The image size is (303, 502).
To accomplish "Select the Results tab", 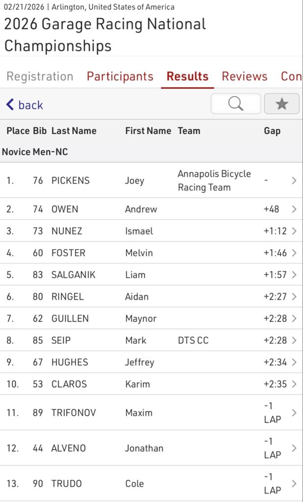I will (187, 76).
